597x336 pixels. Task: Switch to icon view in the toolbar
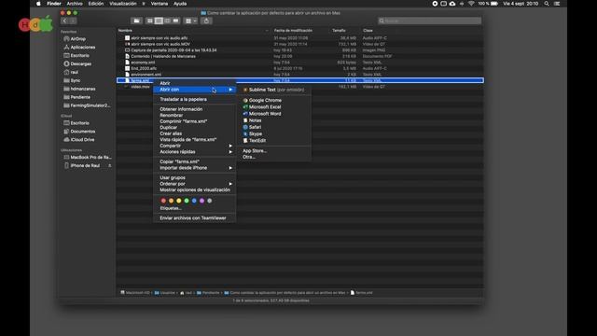tap(150, 21)
